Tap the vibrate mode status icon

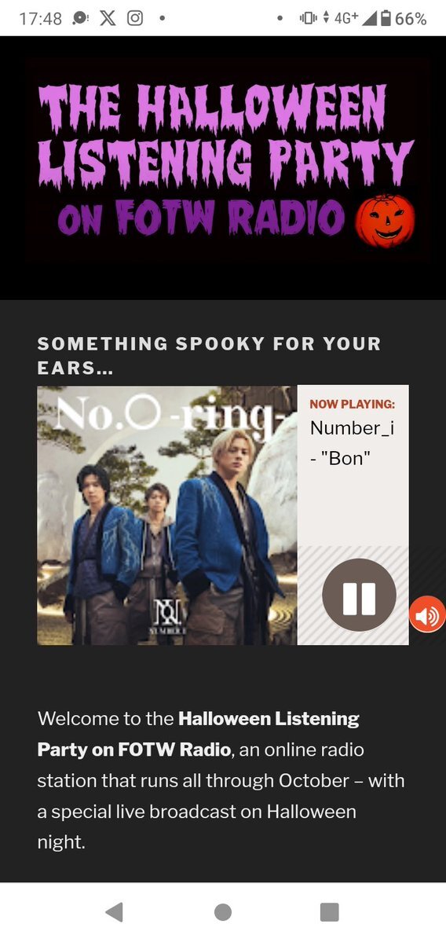(x=308, y=19)
